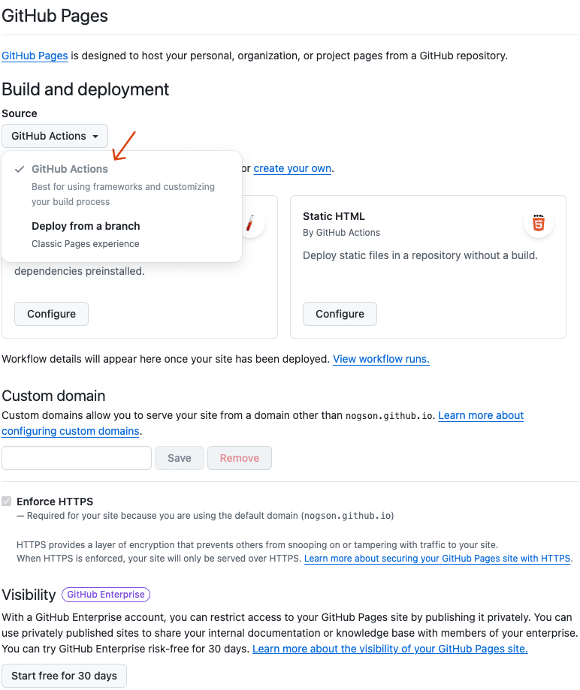Click the HTML5 icon on the Static HTML card
This screenshot has width=580, height=690.
(x=539, y=222)
